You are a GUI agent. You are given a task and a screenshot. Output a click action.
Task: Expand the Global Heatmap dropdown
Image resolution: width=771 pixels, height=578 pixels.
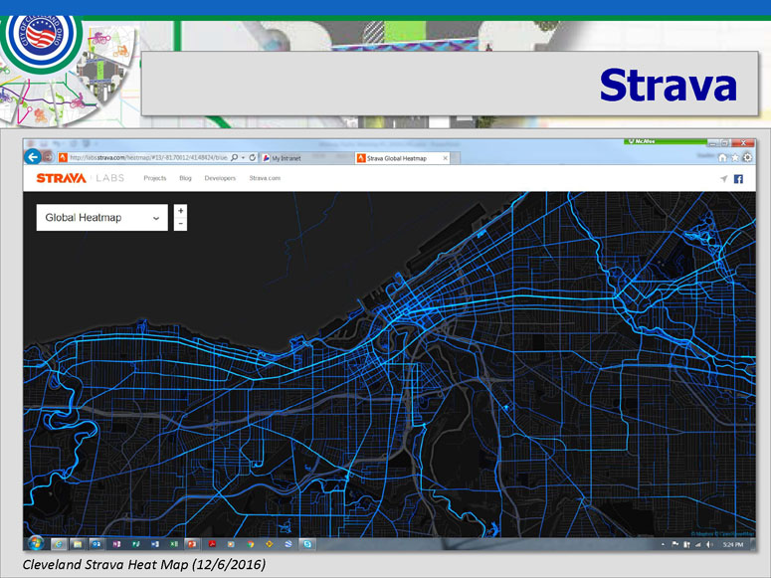102,218
